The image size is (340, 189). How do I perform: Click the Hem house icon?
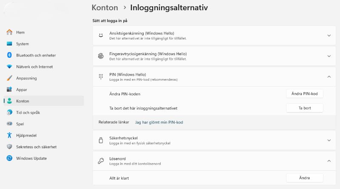[x=9, y=32]
